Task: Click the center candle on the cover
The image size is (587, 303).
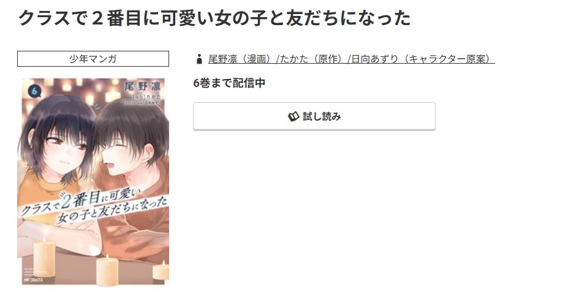Action: coord(107,270)
